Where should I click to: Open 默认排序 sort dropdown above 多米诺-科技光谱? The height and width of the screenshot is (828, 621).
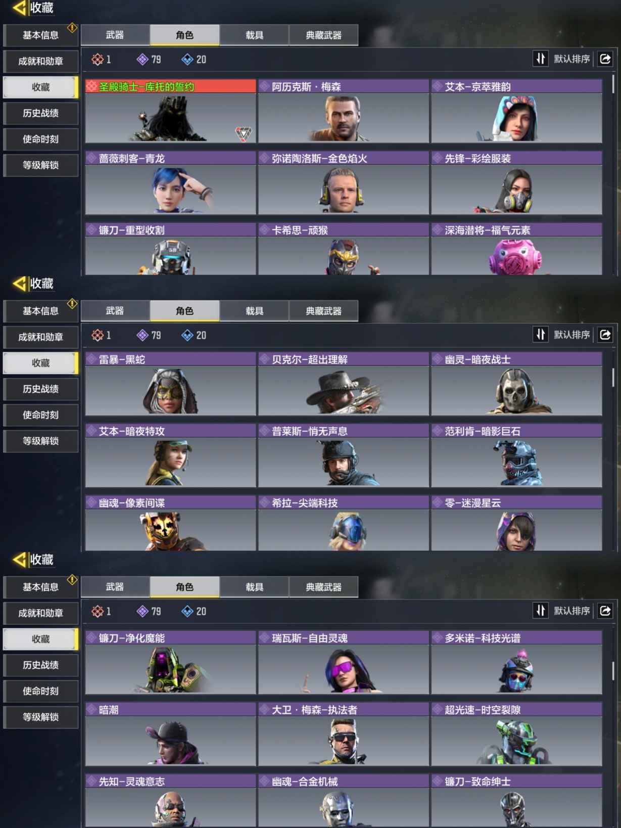(x=571, y=611)
